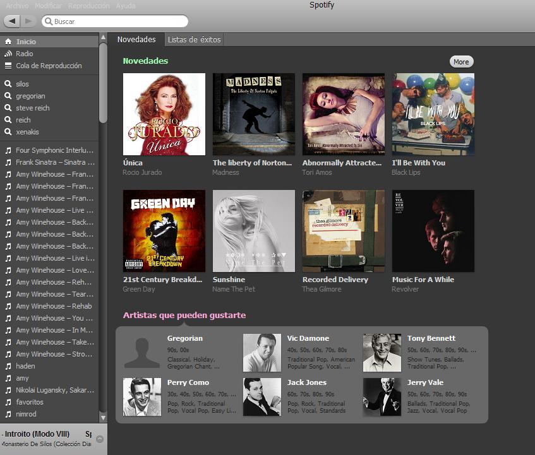Click the More button for Novedades
535x455 pixels.
pos(461,62)
